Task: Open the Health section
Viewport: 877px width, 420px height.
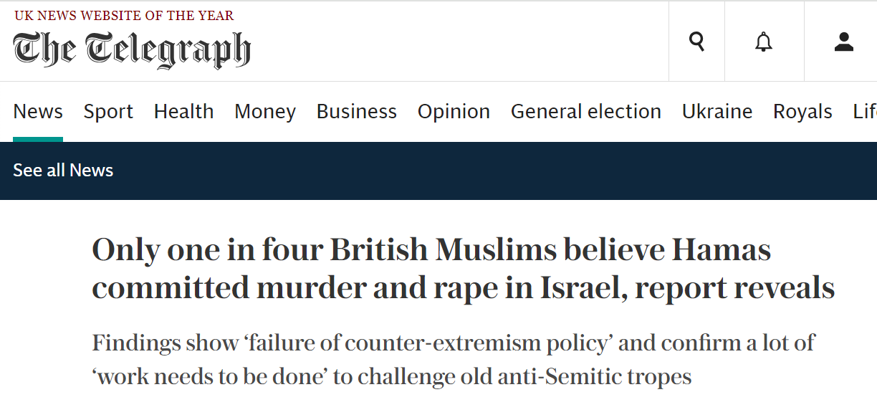Action: point(183,112)
